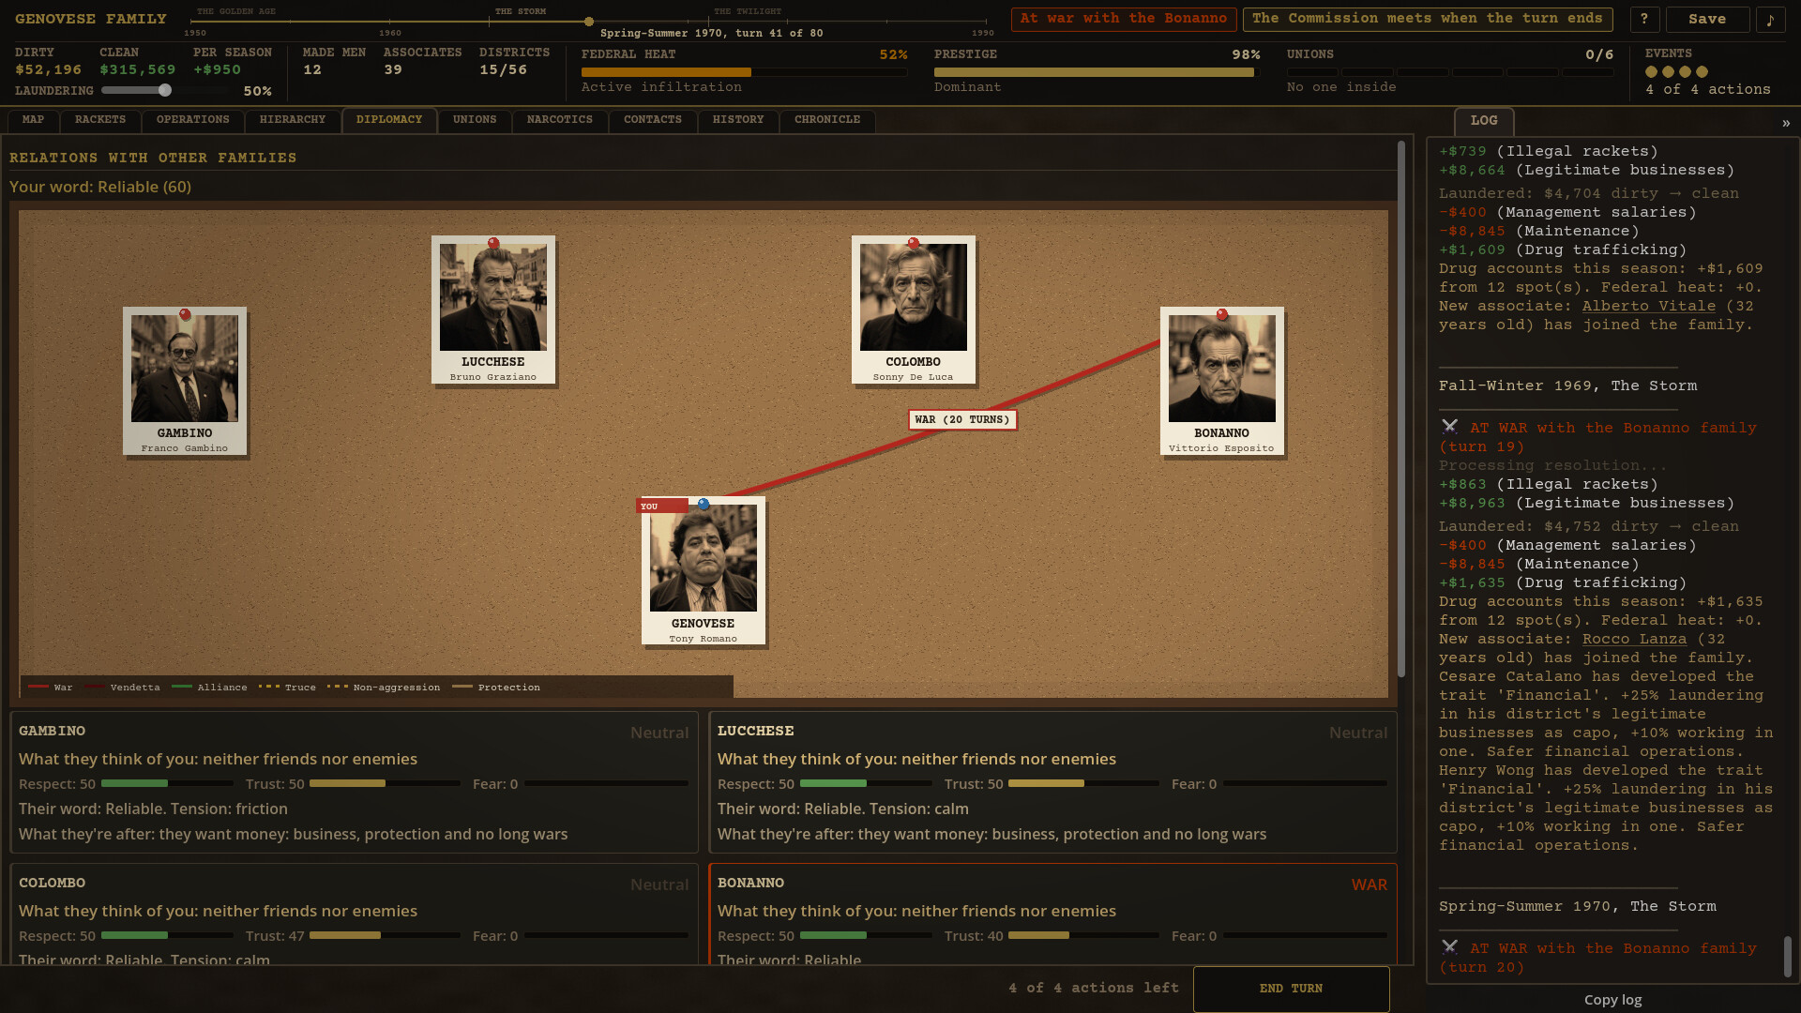Select the Bonanno family photo card
This screenshot has height=1013, width=1801.
(x=1222, y=381)
